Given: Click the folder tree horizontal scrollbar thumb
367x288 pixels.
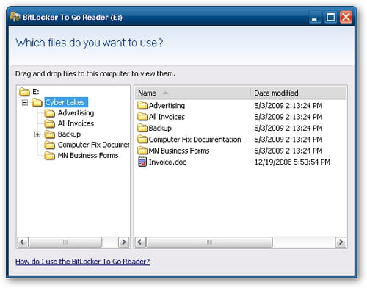Looking at the screenshot, I should 65,242.
